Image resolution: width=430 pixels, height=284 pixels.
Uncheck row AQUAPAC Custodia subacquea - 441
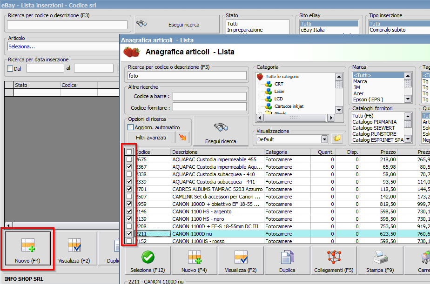pos(129,181)
